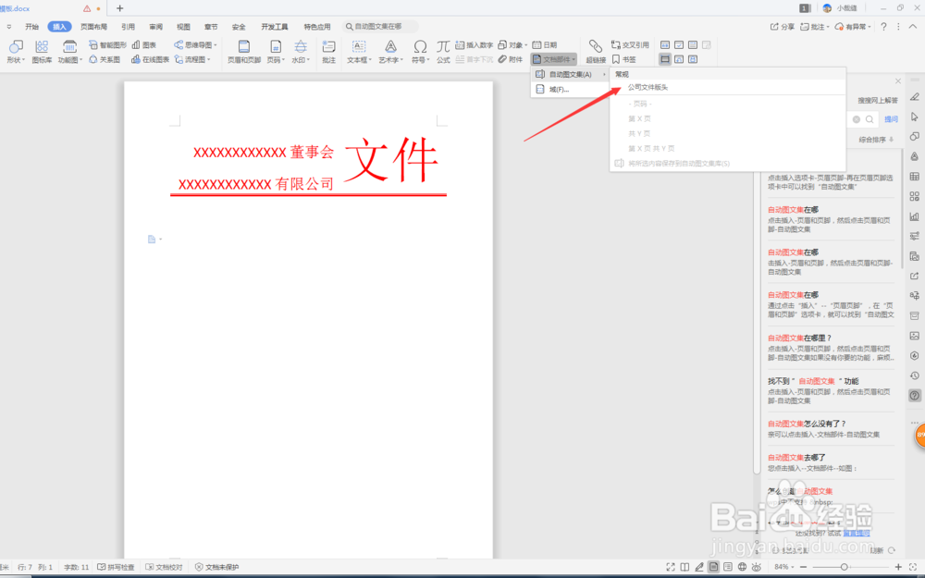Click the zoom out minus button

[x=803, y=568]
